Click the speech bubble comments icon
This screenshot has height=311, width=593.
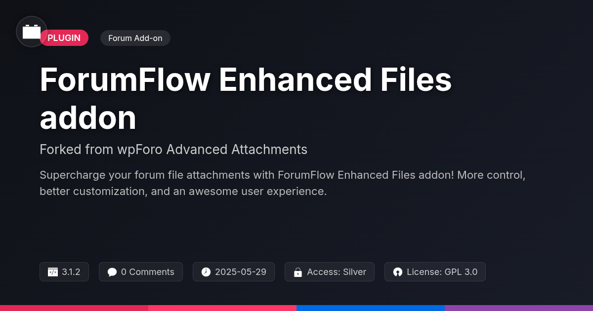coord(112,272)
